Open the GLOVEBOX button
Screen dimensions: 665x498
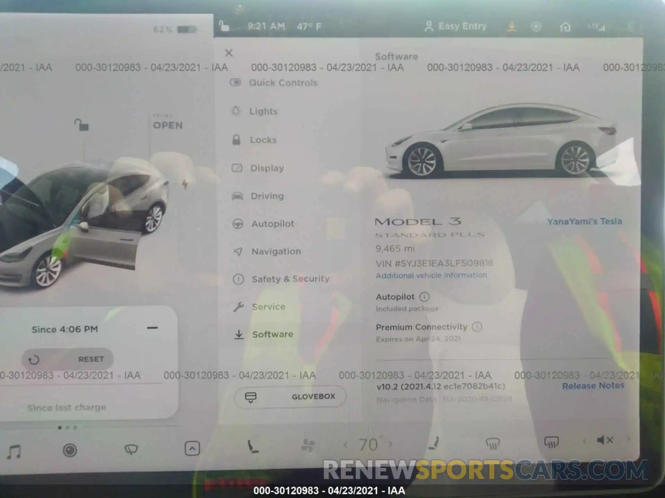point(291,397)
